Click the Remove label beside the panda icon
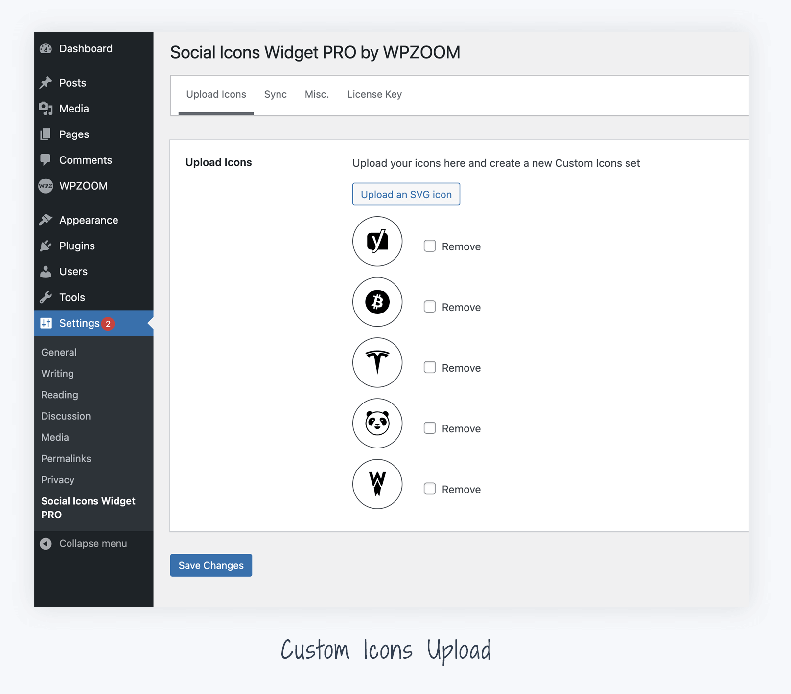The height and width of the screenshot is (694, 791). pos(461,428)
